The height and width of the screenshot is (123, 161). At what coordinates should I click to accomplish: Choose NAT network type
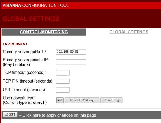point(60,100)
